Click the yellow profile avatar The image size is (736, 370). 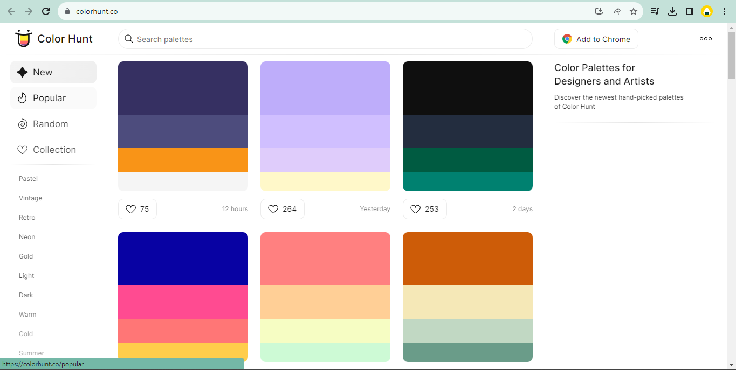(707, 11)
